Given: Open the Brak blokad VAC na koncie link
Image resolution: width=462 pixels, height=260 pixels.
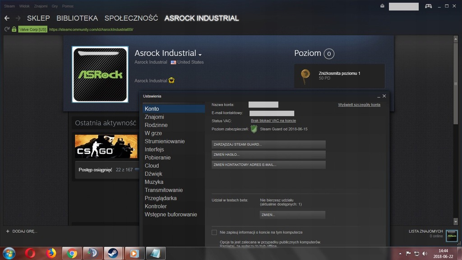Looking at the screenshot, I should tap(273, 121).
